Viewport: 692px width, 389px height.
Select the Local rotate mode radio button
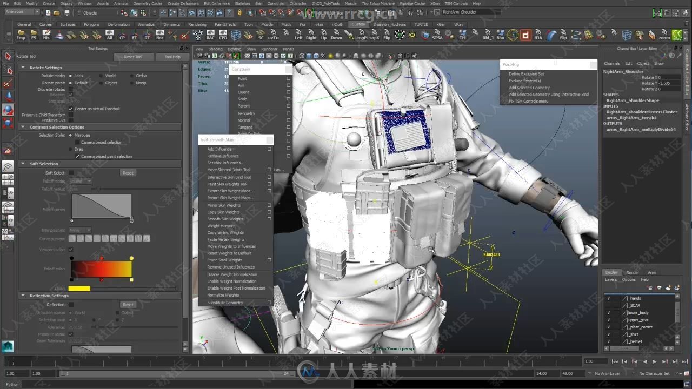click(71, 76)
